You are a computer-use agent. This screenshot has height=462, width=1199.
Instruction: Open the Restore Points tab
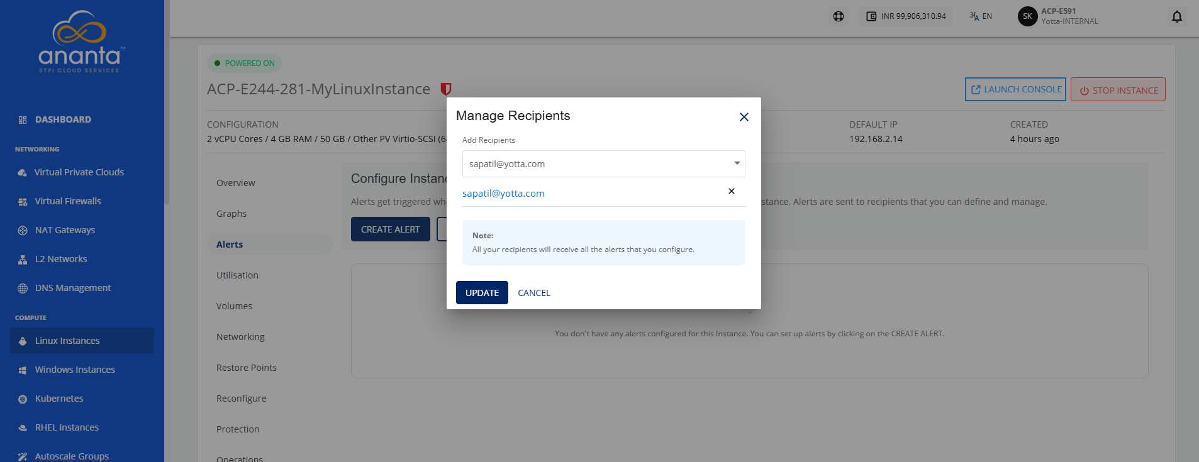(x=247, y=368)
